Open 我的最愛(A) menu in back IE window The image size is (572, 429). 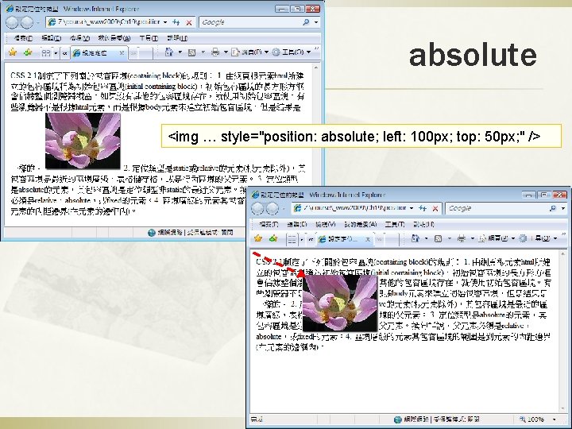coord(114,38)
